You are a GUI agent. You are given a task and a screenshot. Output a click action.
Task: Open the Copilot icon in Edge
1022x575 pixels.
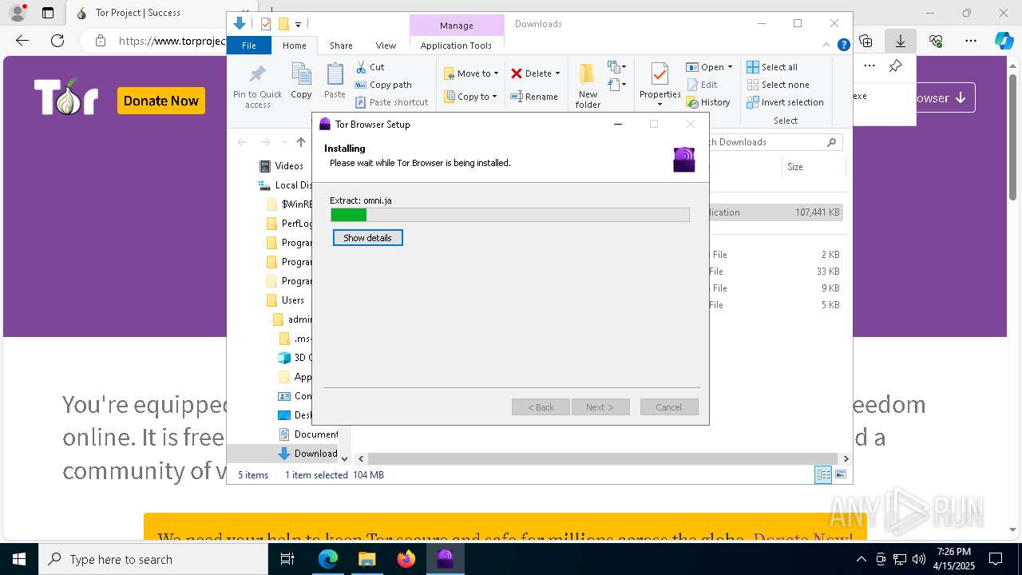(1004, 40)
